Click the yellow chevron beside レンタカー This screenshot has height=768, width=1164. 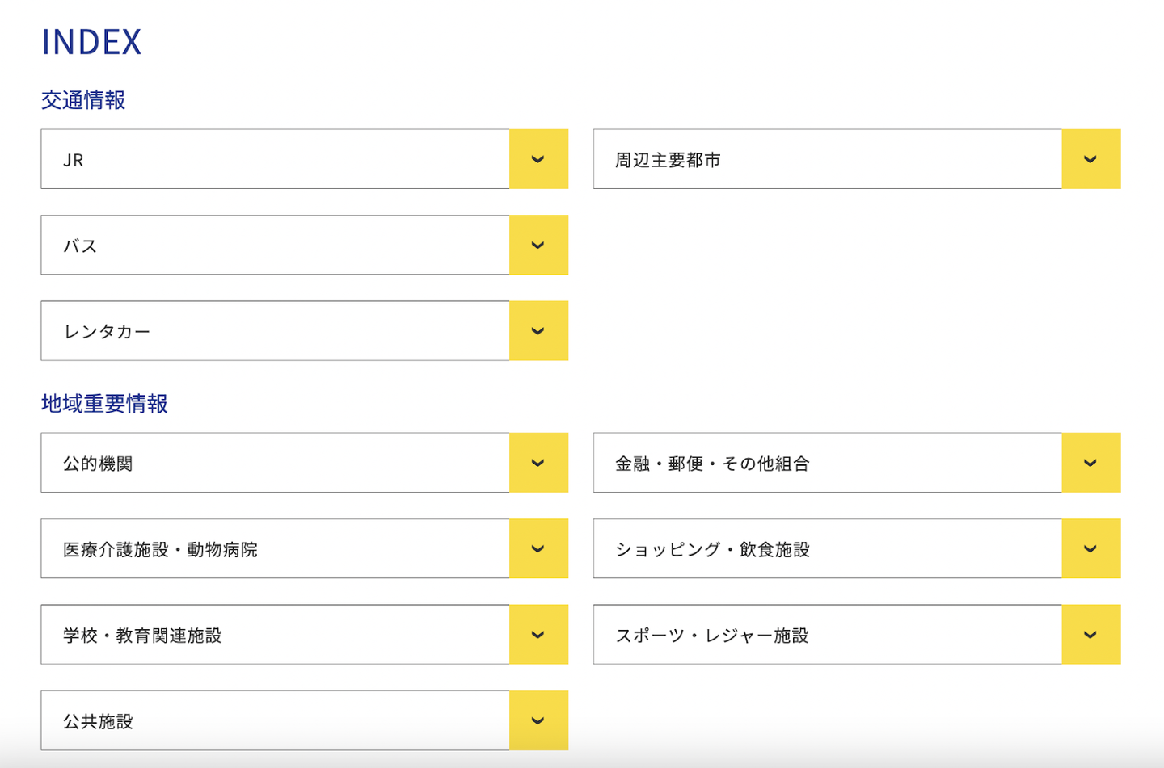click(x=538, y=331)
